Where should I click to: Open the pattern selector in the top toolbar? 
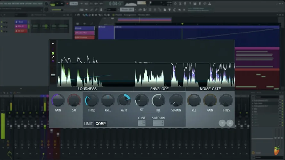pos(127,10)
